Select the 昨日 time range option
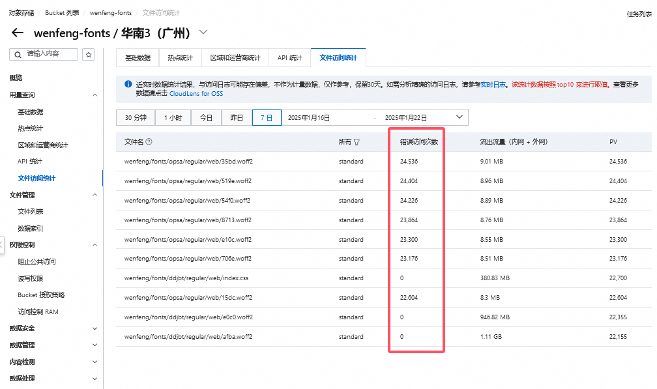This screenshot has width=657, height=389. 237,118
